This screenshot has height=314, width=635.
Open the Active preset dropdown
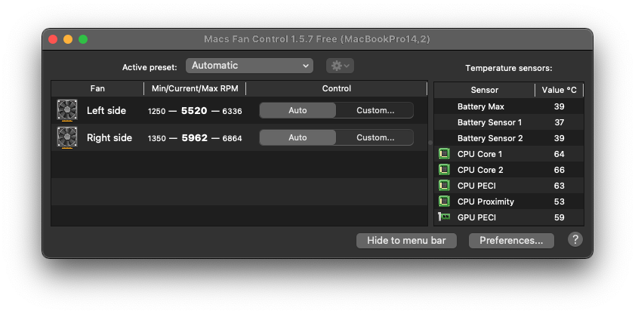(x=249, y=66)
